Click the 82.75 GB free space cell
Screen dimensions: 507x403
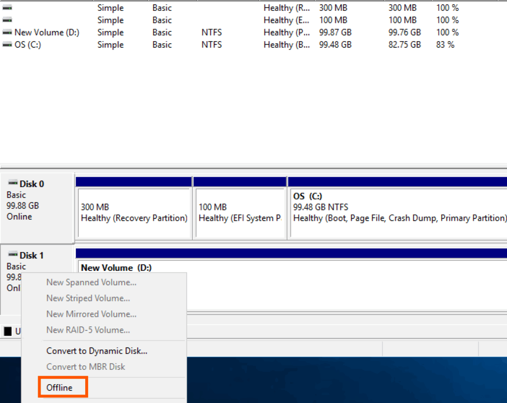pos(405,45)
